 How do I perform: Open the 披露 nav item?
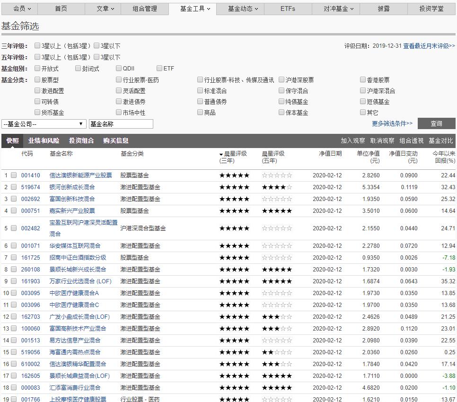tap(384, 9)
